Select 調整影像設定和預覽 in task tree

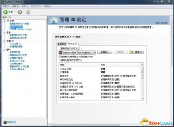tap(19, 23)
